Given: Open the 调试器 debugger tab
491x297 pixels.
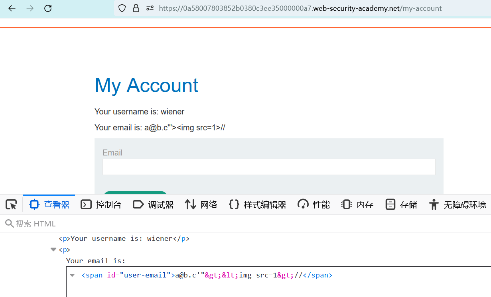Looking at the screenshot, I should [x=153, y=205].
